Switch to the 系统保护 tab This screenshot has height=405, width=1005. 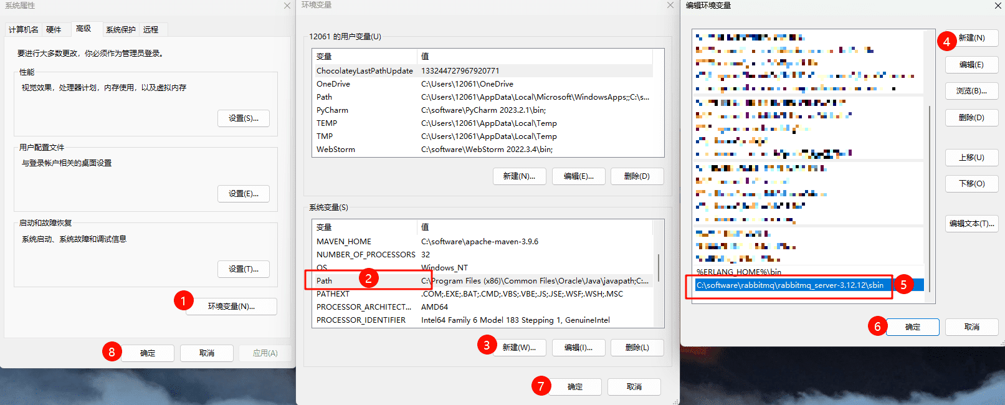(x=120, y=29)
